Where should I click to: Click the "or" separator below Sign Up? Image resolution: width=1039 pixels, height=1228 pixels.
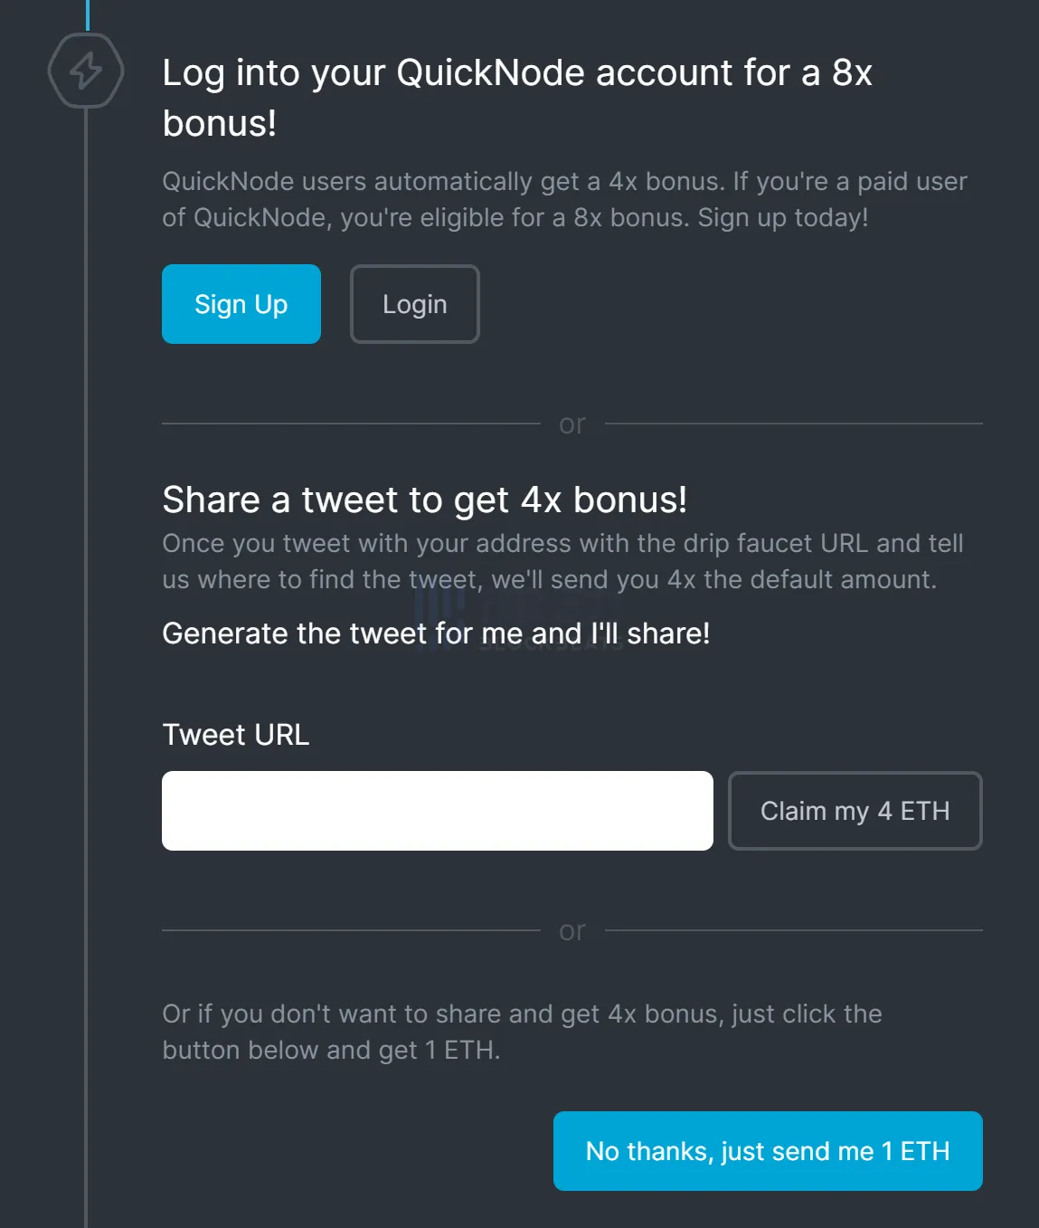point(571,424)
